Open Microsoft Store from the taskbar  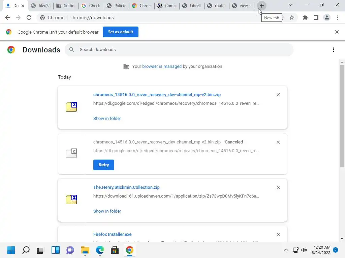[115, 250]
